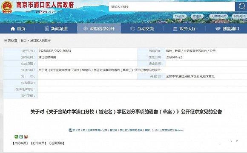Select the generation date 2020-04-22
Screen dimensions: 247x153
coord(174,57)
